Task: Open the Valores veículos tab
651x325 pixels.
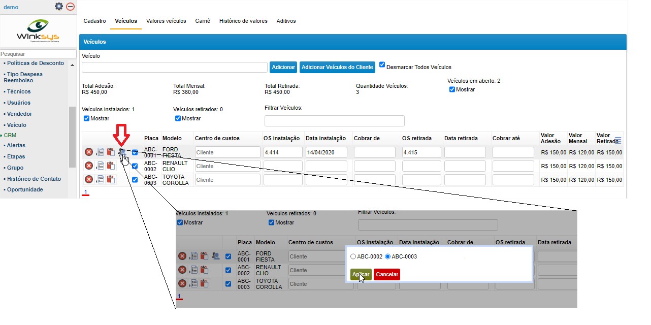Action: click(166, 21)
